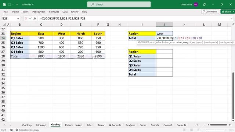Click the vertical scrollbar thumb
This screenshot has height=132, width=235.
click(x=233, y=96)
